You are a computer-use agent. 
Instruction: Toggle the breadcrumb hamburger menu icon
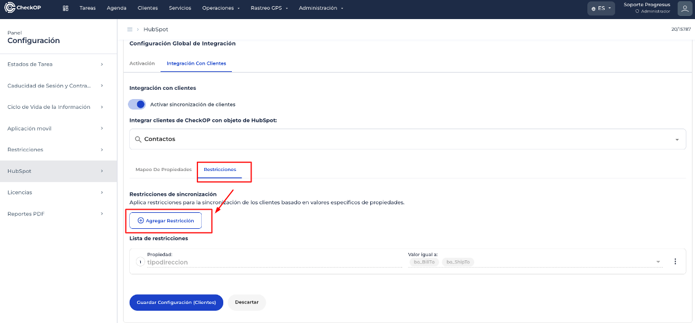coord(130,30)
